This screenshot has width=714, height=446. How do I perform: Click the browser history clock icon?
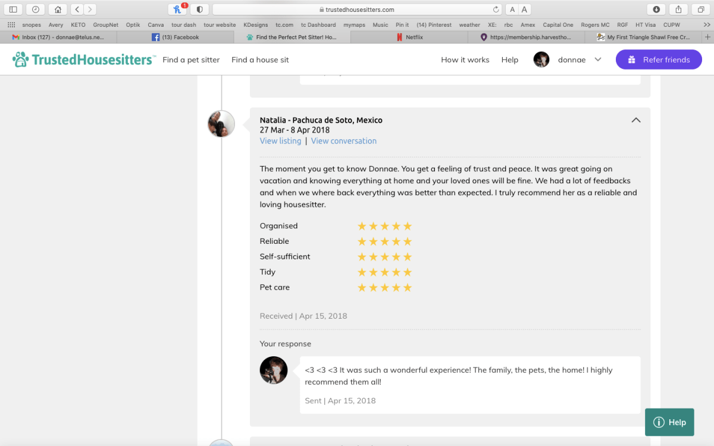point(35,10)
